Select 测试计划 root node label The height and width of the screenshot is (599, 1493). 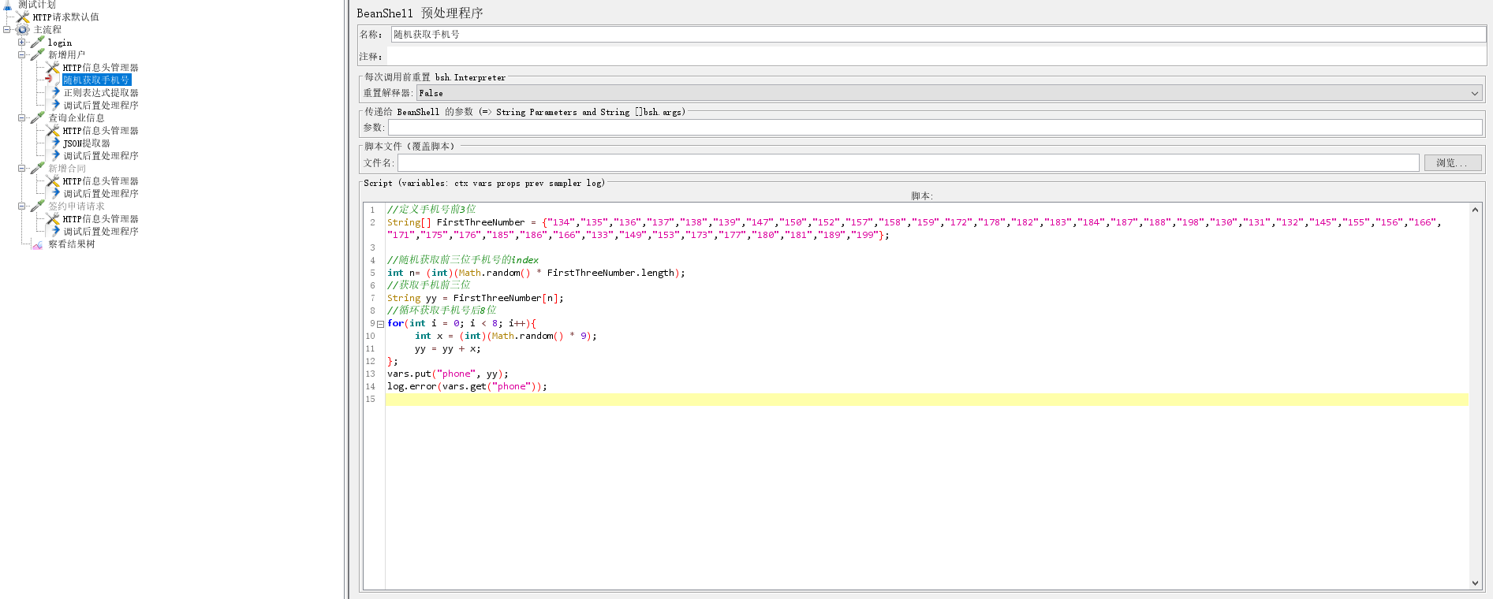pyautogui.click(x=37, y=5)
